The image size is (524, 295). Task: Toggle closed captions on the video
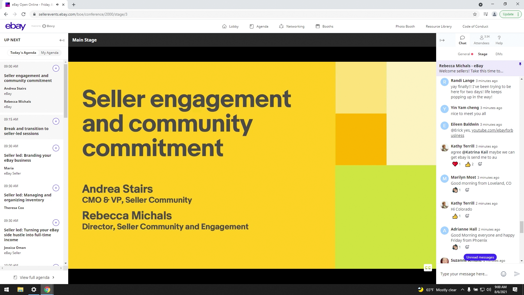(x=428, y=268)
